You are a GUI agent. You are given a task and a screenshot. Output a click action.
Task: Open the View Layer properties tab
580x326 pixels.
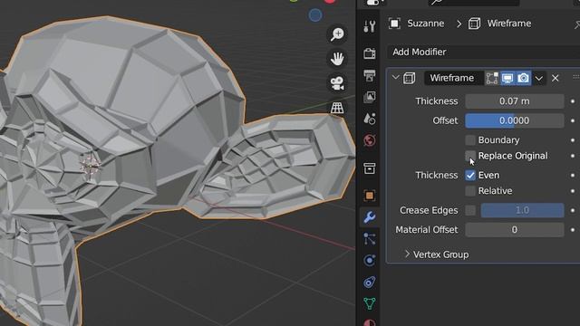(369, 97)
